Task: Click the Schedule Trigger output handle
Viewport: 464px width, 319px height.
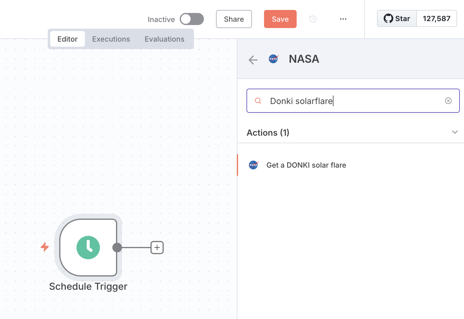Action: (x=117, y=248)
